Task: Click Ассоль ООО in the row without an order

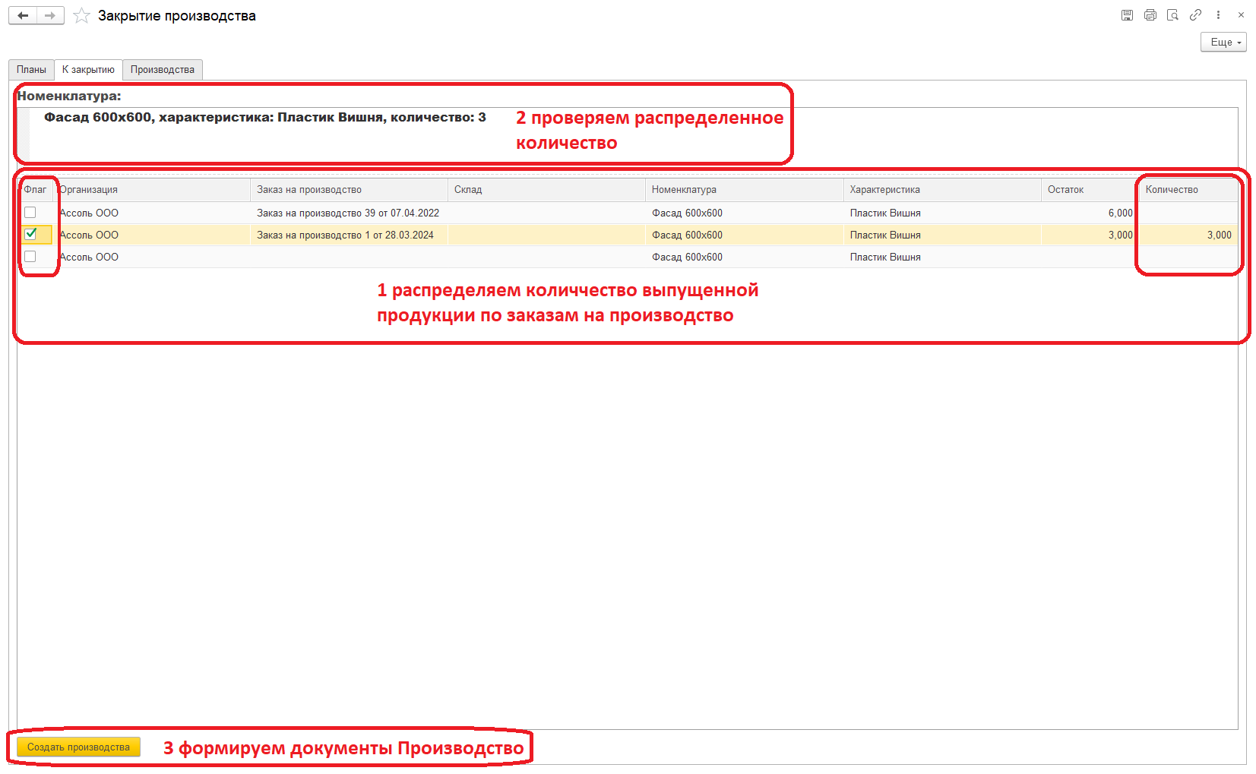Action: 89,257
